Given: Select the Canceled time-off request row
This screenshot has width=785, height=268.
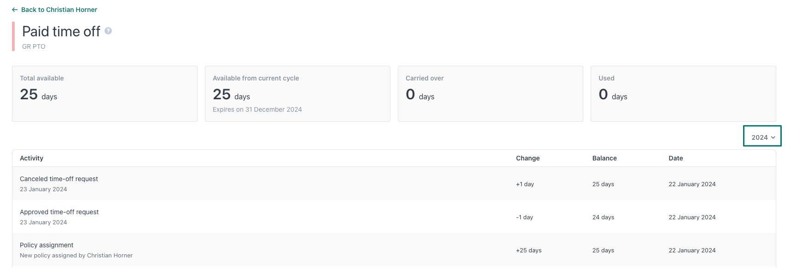Looking at the screenshot, I should [59, 179].
